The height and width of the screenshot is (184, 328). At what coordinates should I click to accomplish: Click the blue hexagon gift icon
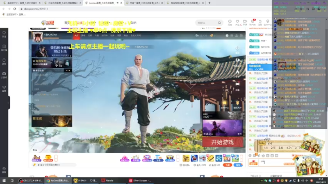point(219,158)
